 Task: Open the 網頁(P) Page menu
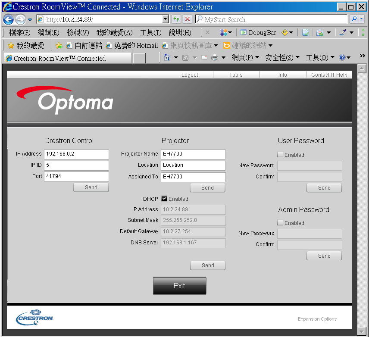[245, 57]
